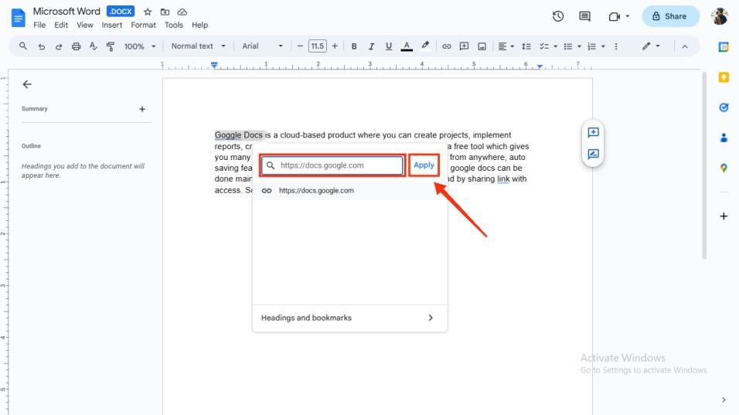Run spelling and grammar check

[94, 46]
